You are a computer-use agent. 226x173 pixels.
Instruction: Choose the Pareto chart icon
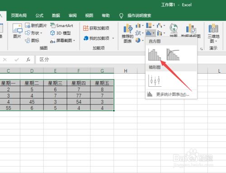point(173,55)
